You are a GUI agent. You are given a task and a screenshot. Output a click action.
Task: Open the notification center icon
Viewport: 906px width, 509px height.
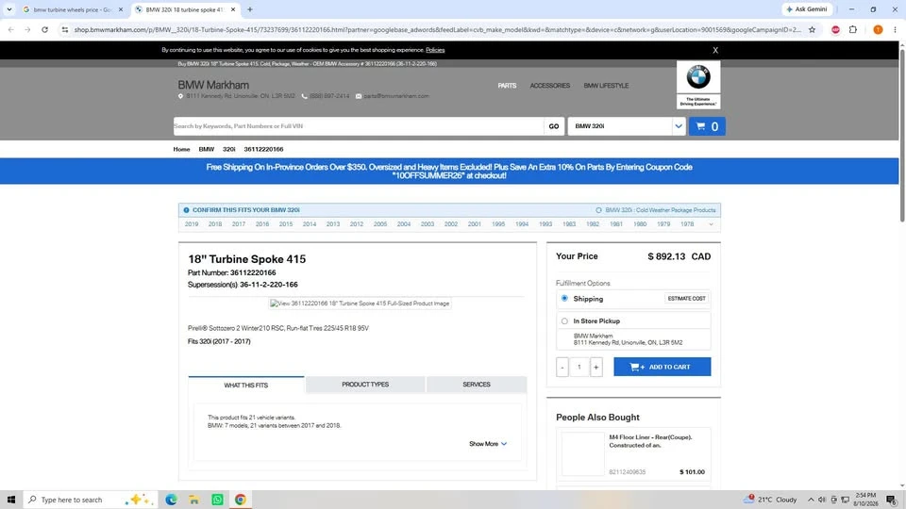pos(891,500)
